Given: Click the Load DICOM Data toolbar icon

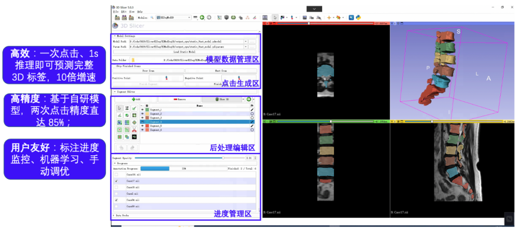Looking at the screenshot, I should pyautogui.click(x=124, y=17).
